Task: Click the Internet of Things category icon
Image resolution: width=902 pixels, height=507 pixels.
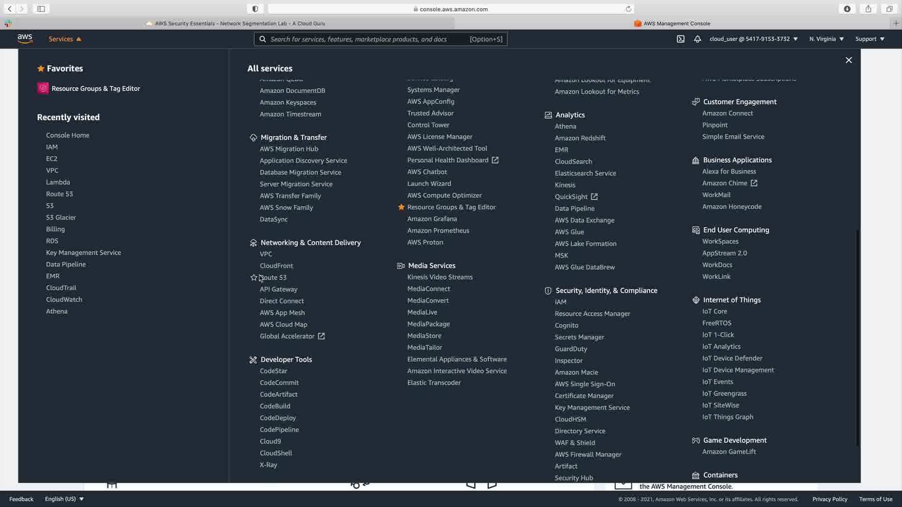Action: [695, 300]
